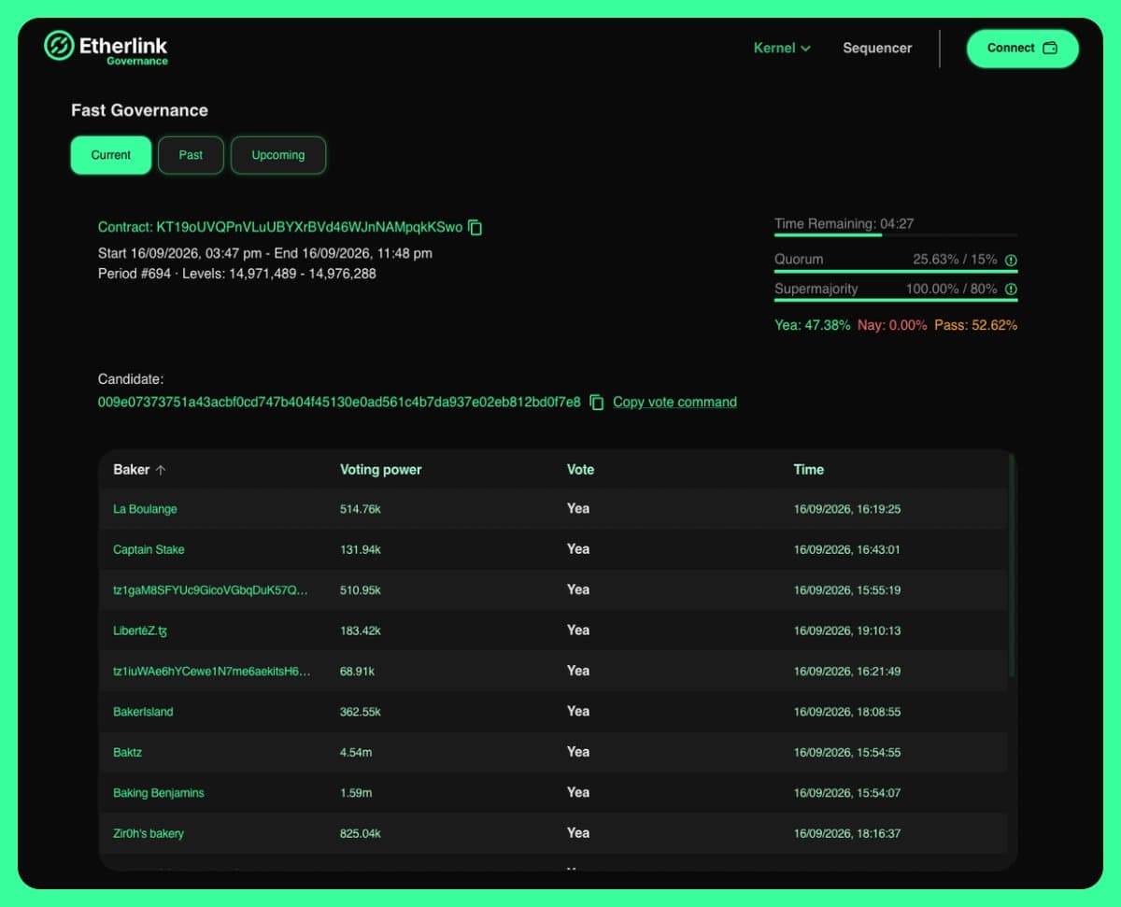Open the Supermajority info icon
The width and height of the screenshot is (1121, 907).
coord(1011,290)
